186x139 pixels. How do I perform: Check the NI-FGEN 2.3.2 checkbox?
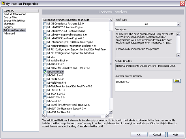tap(45, 79)
